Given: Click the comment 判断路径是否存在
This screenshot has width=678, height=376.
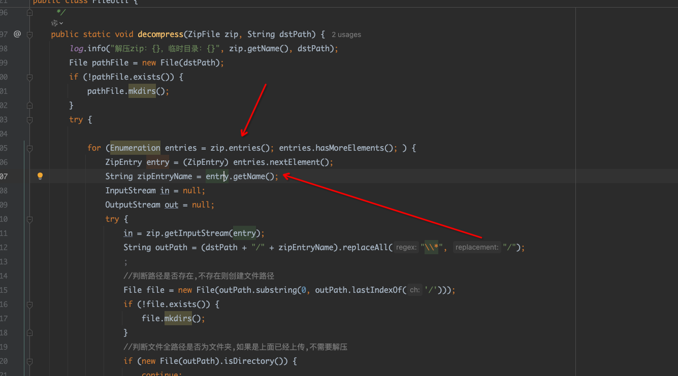Looking at the screenshot, I should coord(199,276).
